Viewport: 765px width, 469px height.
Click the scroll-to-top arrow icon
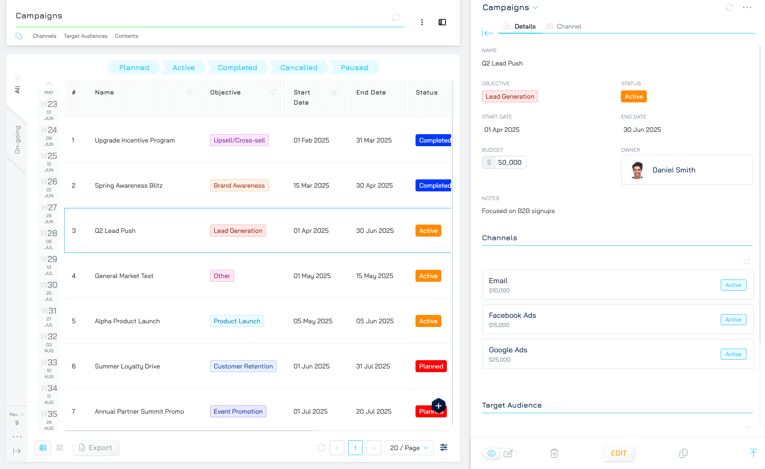(753, 453)
